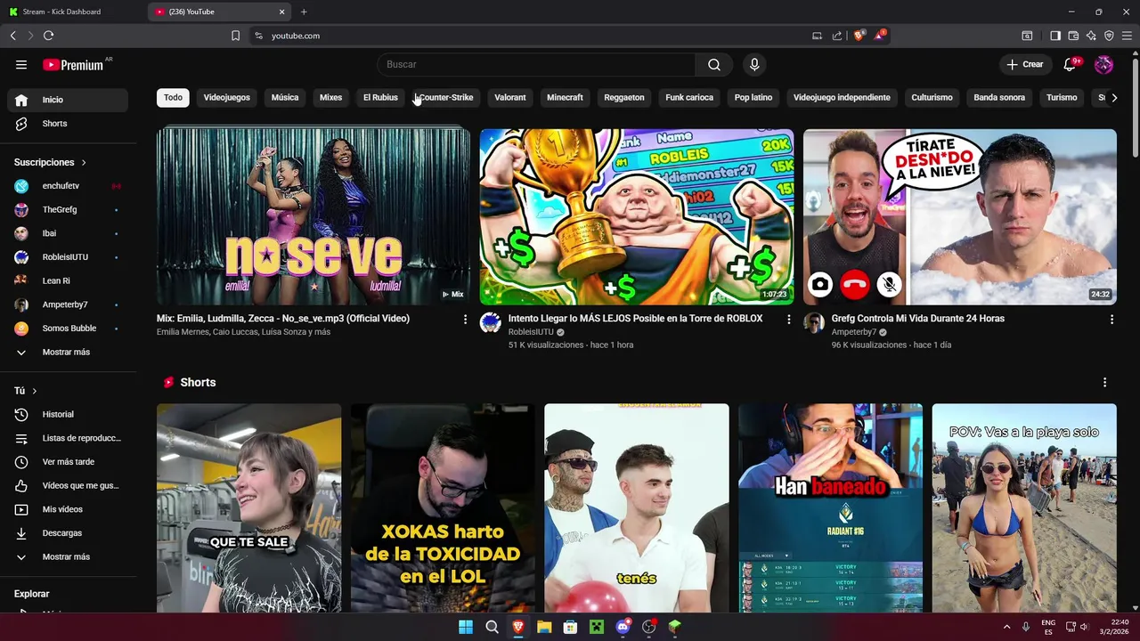Click the Buscar search field

coord(536,64)
